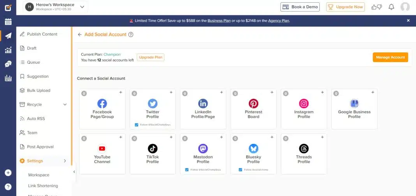Open the calendar icon in left rail

point(8,22)
